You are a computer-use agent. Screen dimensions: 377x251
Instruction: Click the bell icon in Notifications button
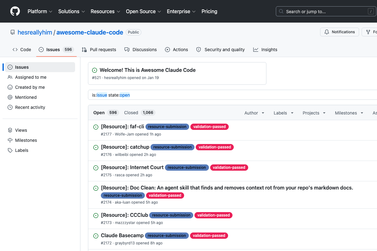[x=327, y=32]
